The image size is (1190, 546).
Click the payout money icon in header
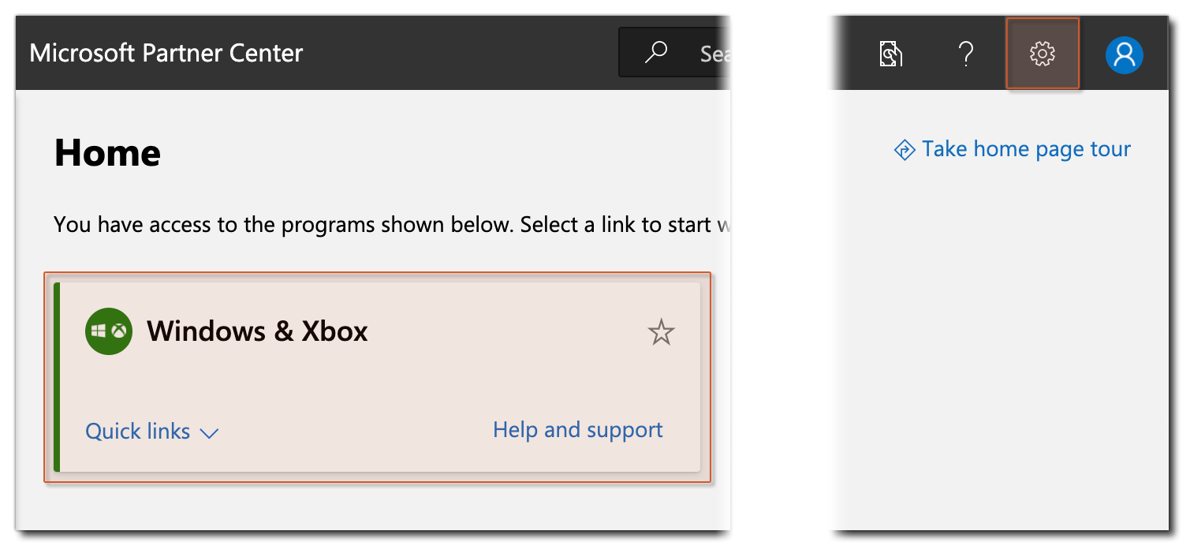click(x=890, y=54)
